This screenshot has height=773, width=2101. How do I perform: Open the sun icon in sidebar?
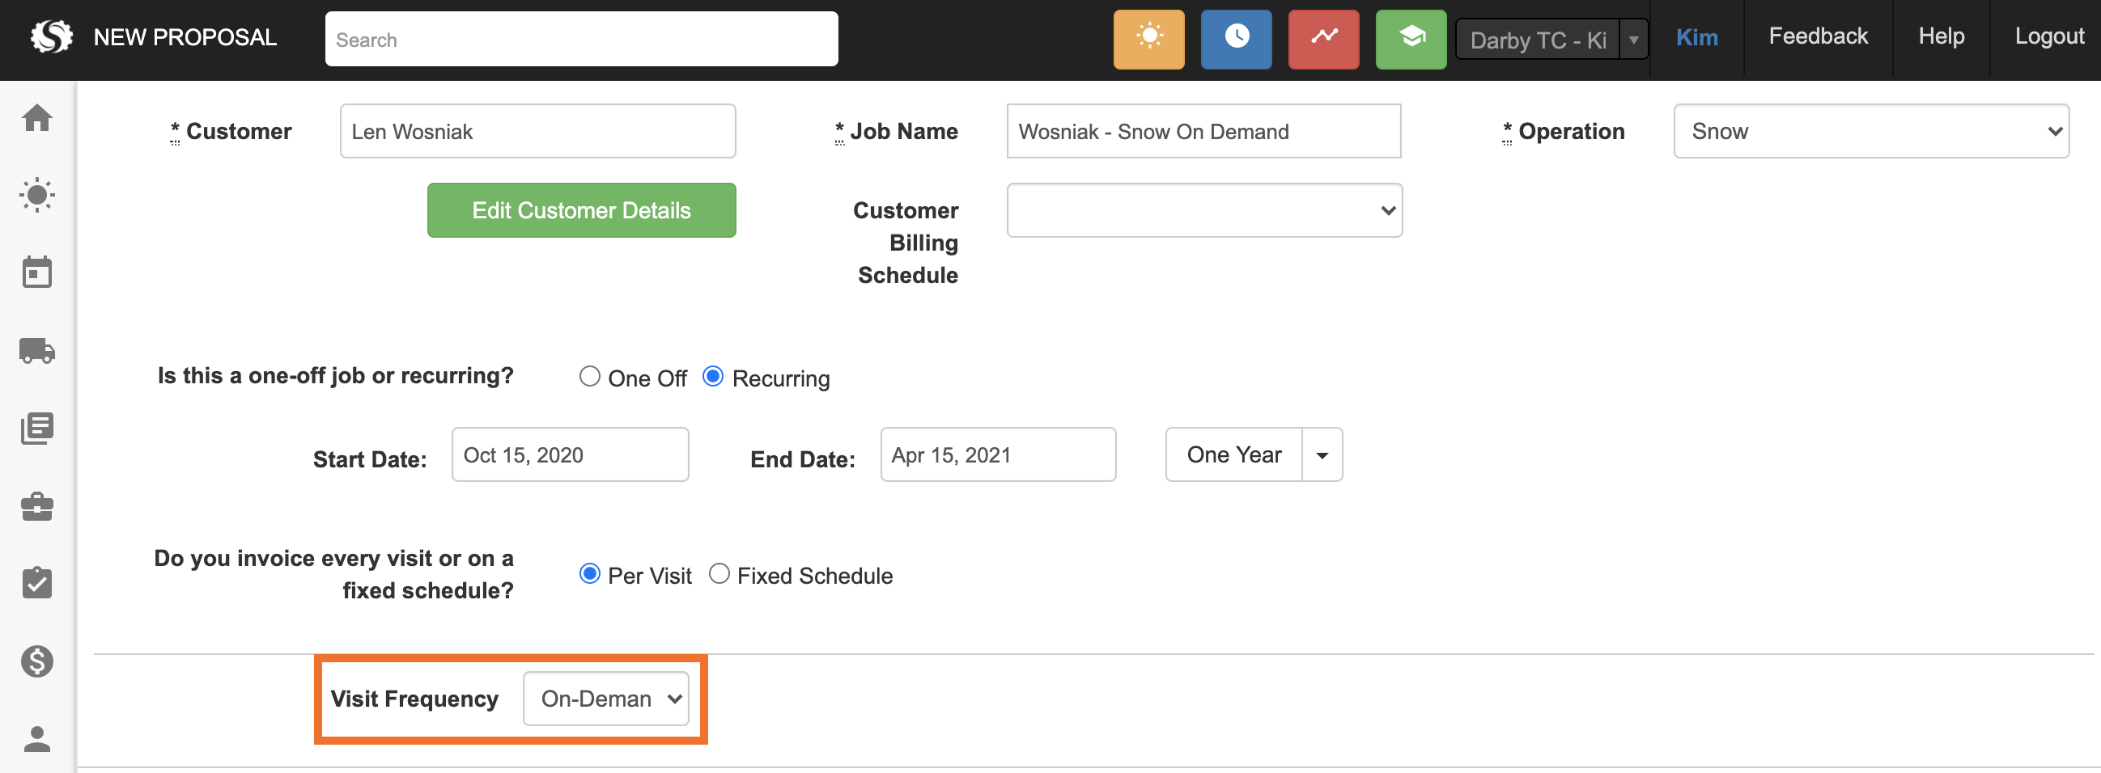point(37,195)
